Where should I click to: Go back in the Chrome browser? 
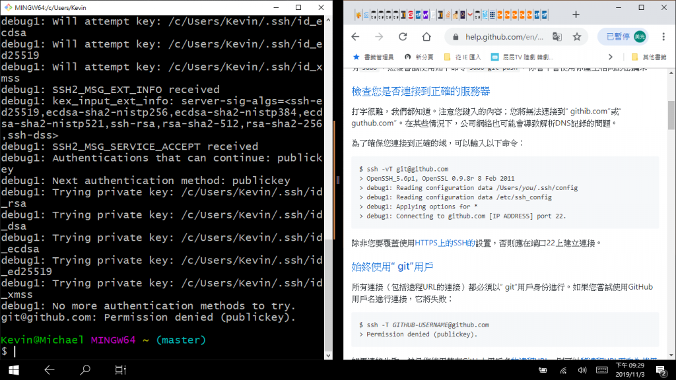tap(355, 37)
